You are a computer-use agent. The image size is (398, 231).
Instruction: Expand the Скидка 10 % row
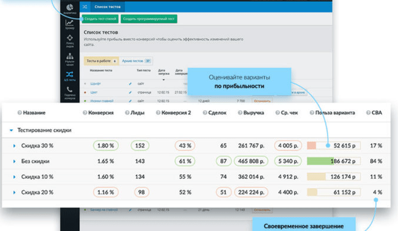[14, 177]
